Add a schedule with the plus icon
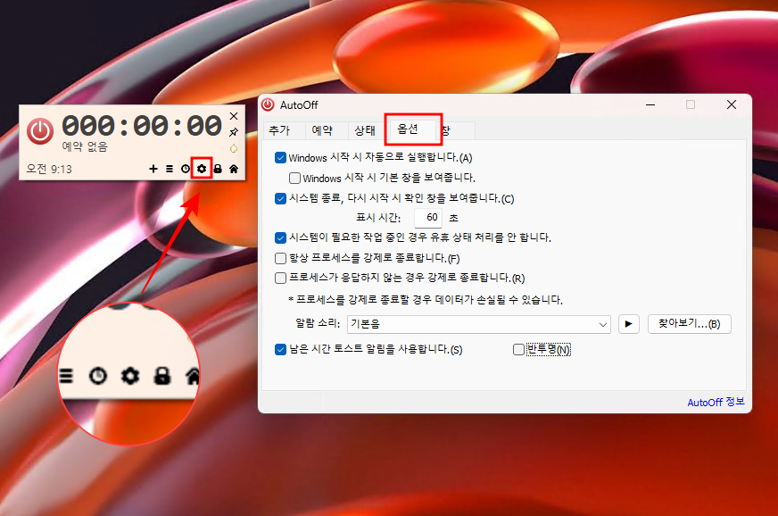The image size is (778, 516). (153, 169)
